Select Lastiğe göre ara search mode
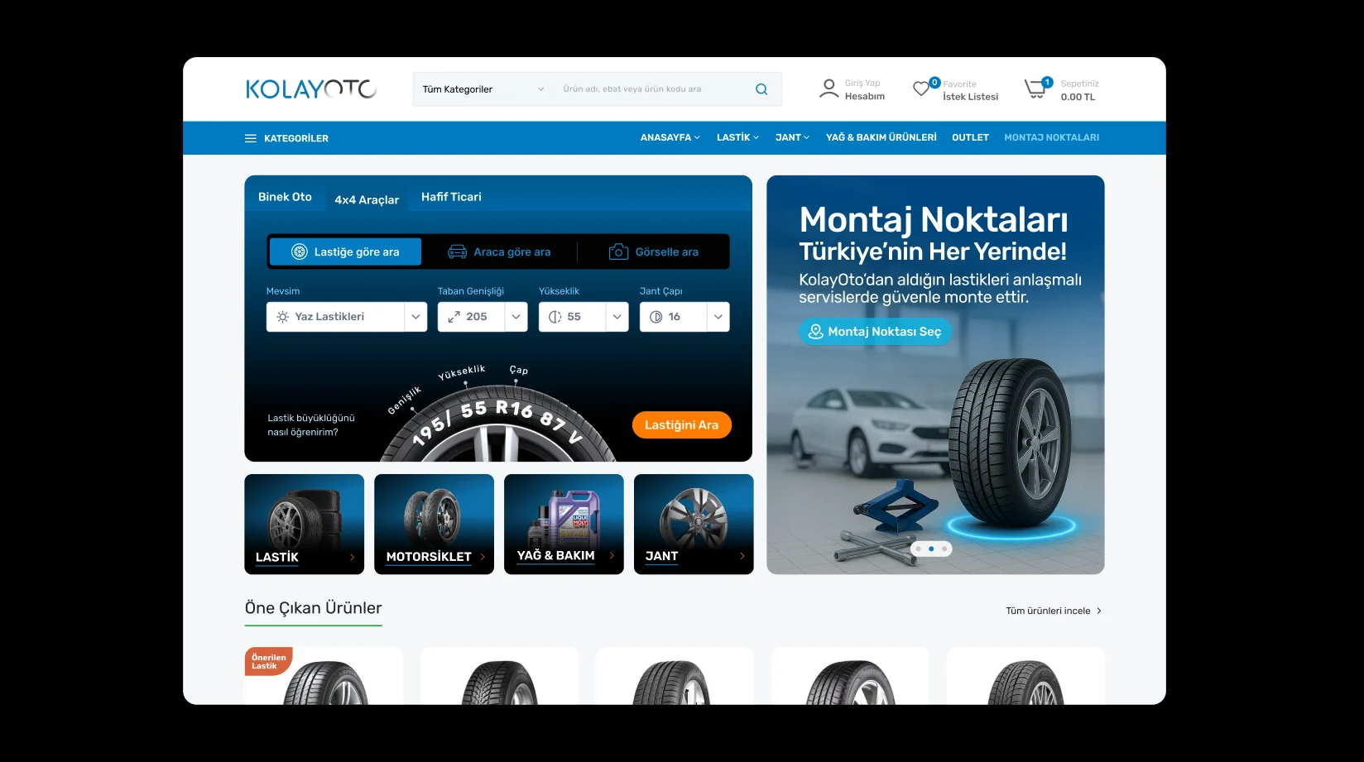 click(x=345, y=252)
